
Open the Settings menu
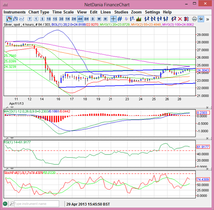click(x=152, y=12)
